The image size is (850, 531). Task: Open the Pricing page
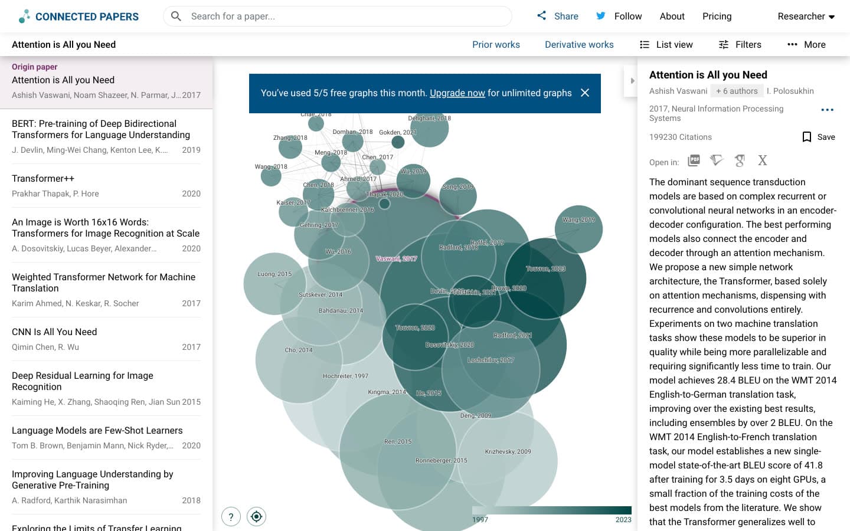point(717,17)
